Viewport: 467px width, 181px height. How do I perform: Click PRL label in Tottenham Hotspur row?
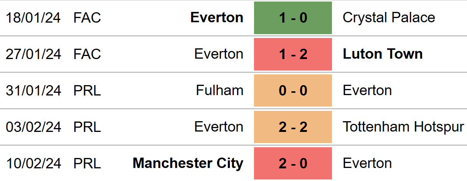(x=87, y=127)
